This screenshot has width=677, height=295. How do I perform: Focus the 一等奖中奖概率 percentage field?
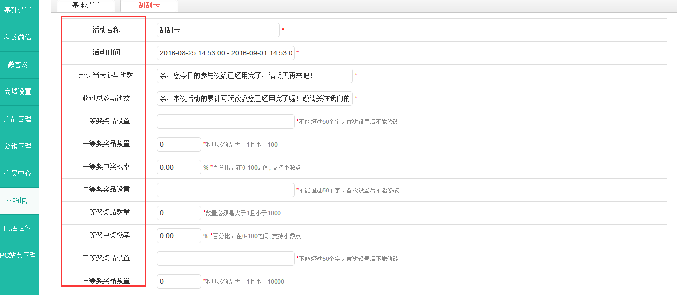[x=178, y=167]
